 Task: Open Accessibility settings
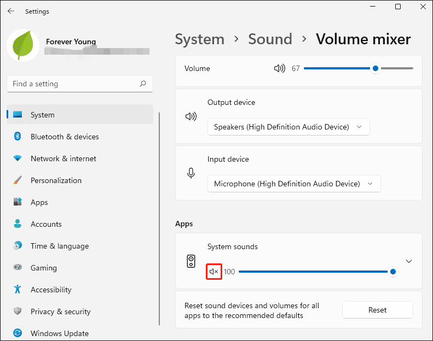[80, 290]
